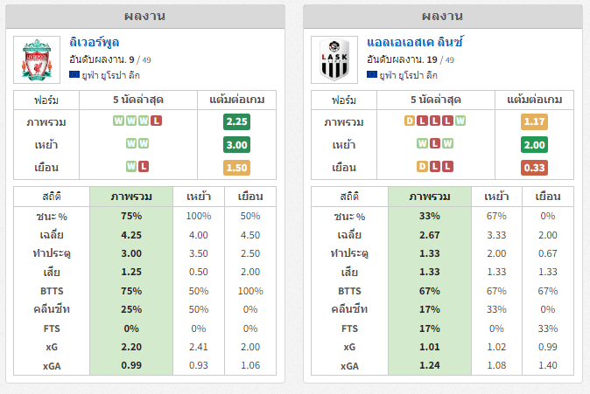590x394 pixels.
Task: Select เหย้า column header in Liverpool stats
Action: 199,197
